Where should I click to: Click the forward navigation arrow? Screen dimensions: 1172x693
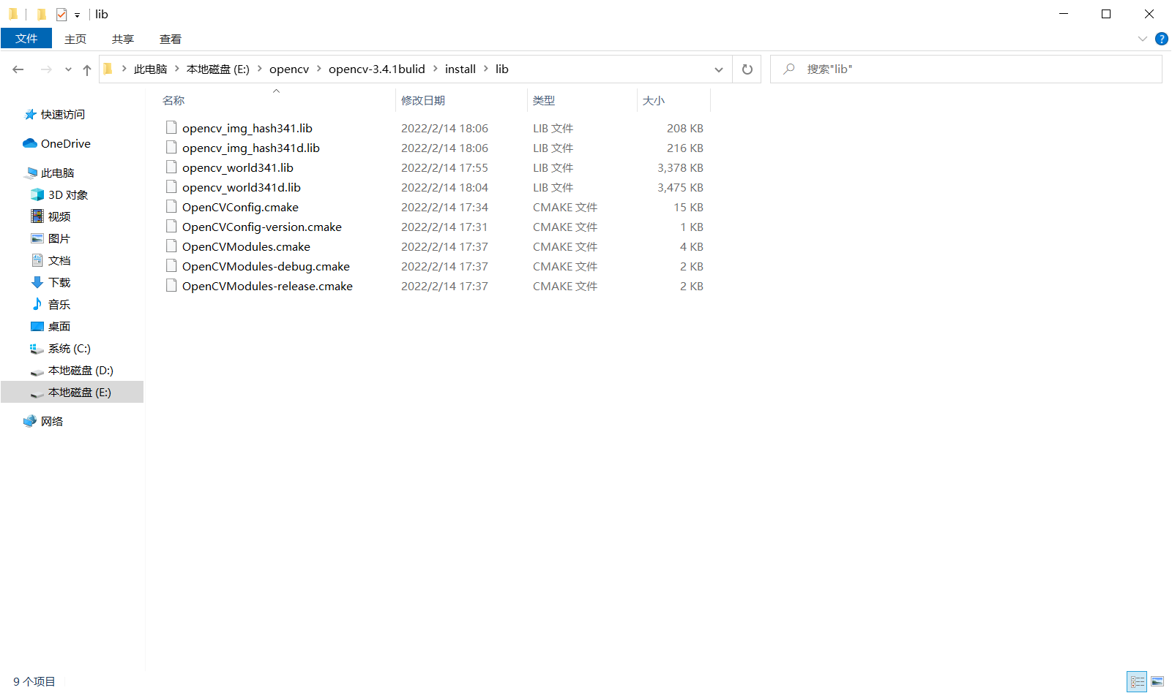click(x=45, y=69)
